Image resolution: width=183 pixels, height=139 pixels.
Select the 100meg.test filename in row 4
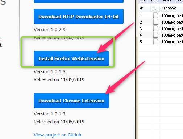[172, 35]
